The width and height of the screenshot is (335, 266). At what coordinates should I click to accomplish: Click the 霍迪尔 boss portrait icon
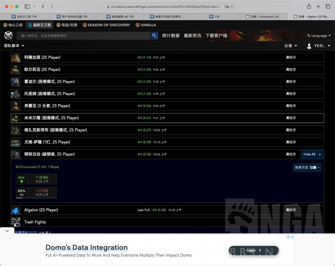[x=16, y=82]
